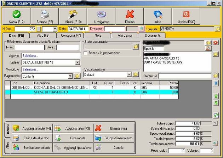Click blue down arrow icon beside grid

point(216,84)
